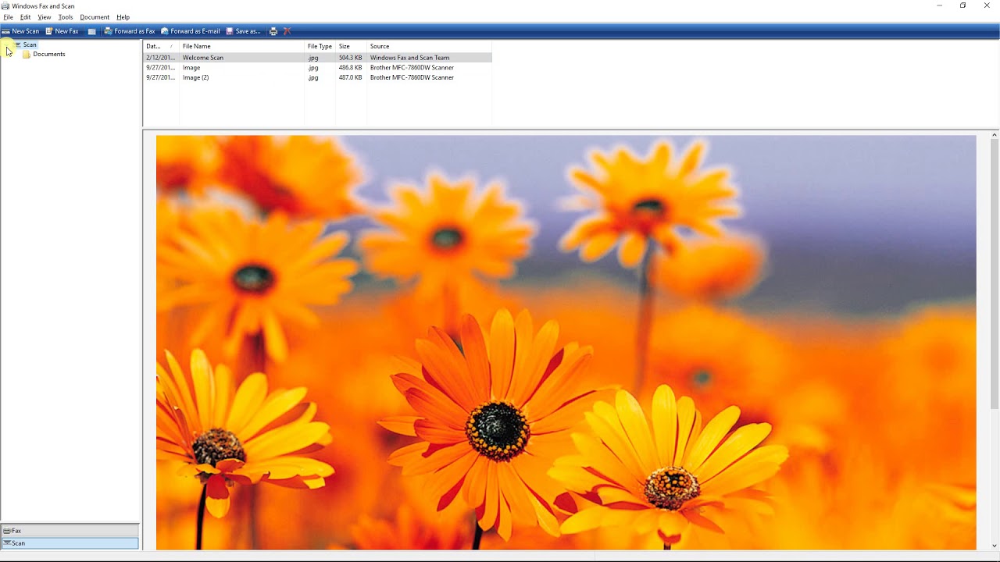
Task: Sort by the Size column header
Action: tap(352, 46)
